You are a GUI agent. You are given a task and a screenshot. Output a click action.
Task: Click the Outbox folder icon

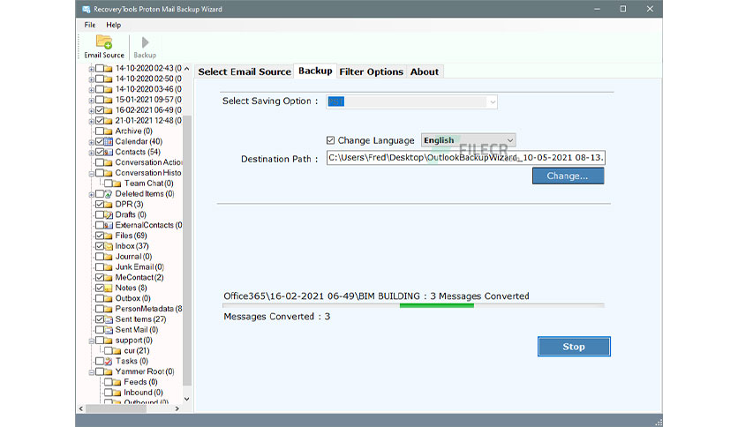(x=109, y=298)
